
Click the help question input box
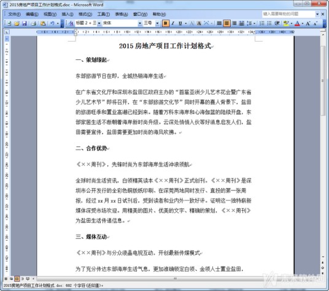point(288,14)
